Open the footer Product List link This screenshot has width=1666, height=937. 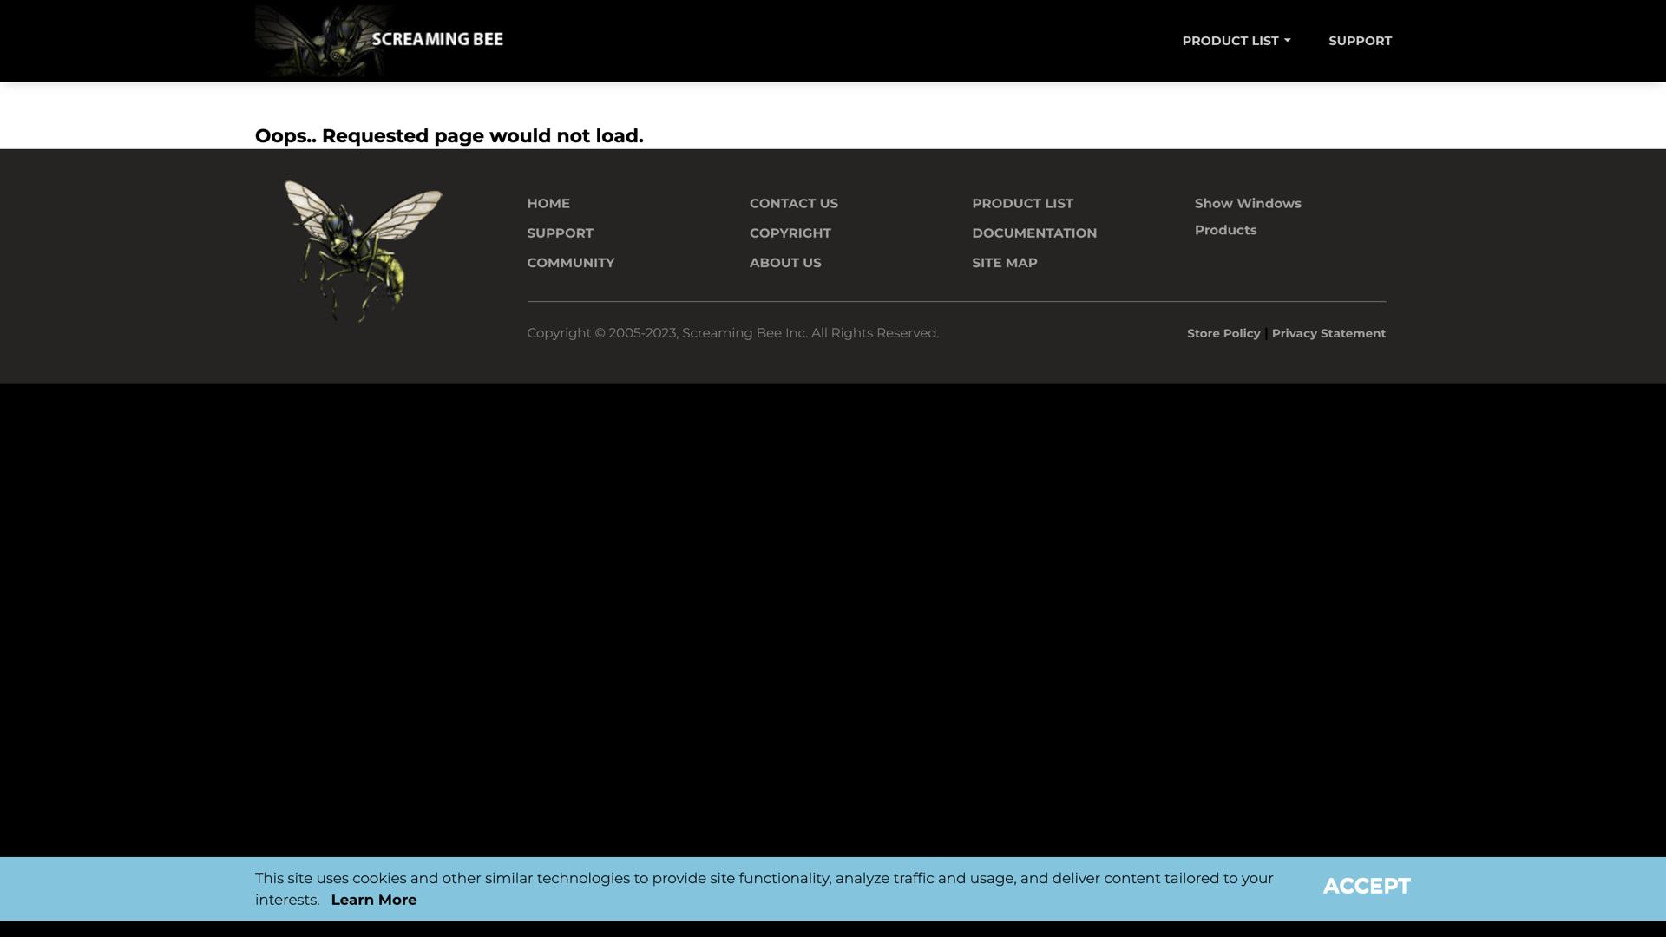coord(1022,204)
